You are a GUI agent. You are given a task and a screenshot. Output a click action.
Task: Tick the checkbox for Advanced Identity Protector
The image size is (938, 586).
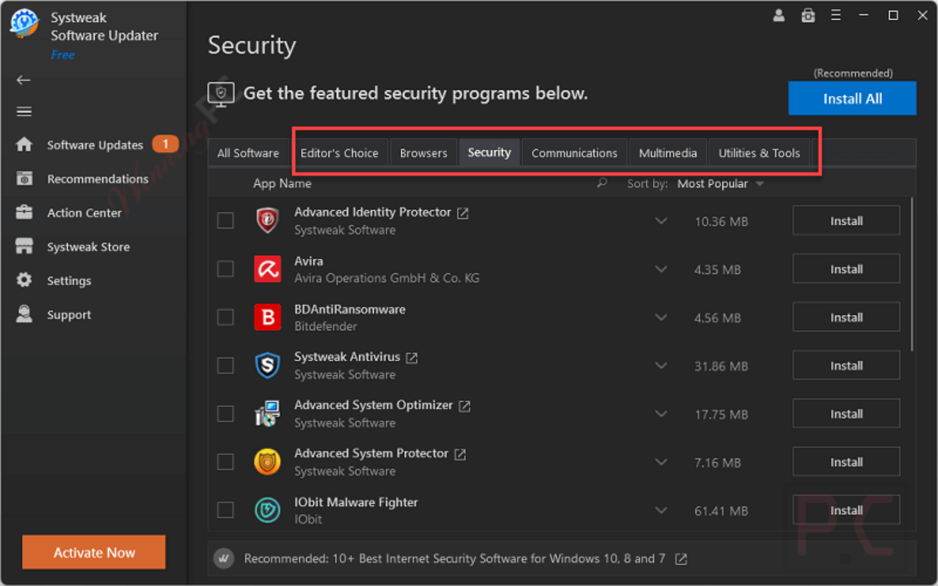point(225,220)
